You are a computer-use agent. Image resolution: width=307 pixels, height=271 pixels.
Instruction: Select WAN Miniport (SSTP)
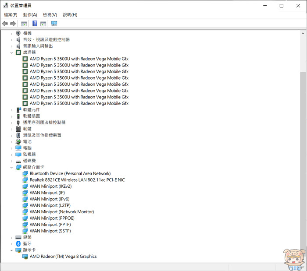tap(50, 231)
